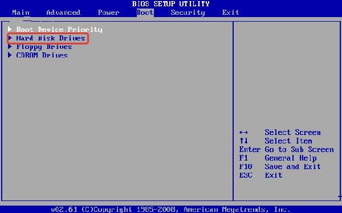Open the Boot Device Priority submenu
The height and width of the screenshot is (213, 342).
pos(59,30)
